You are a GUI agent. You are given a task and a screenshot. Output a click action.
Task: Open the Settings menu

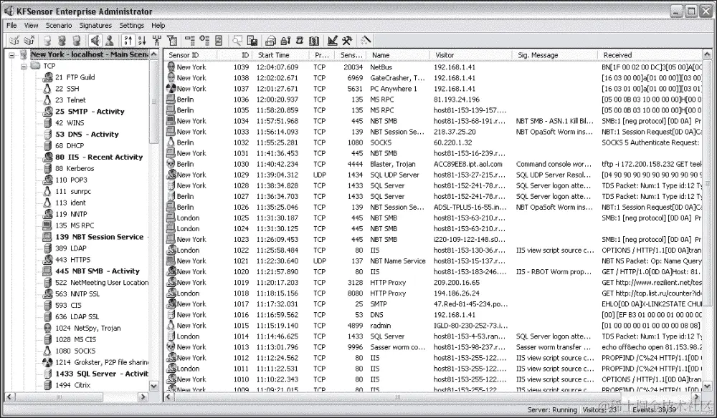(132, 26)
